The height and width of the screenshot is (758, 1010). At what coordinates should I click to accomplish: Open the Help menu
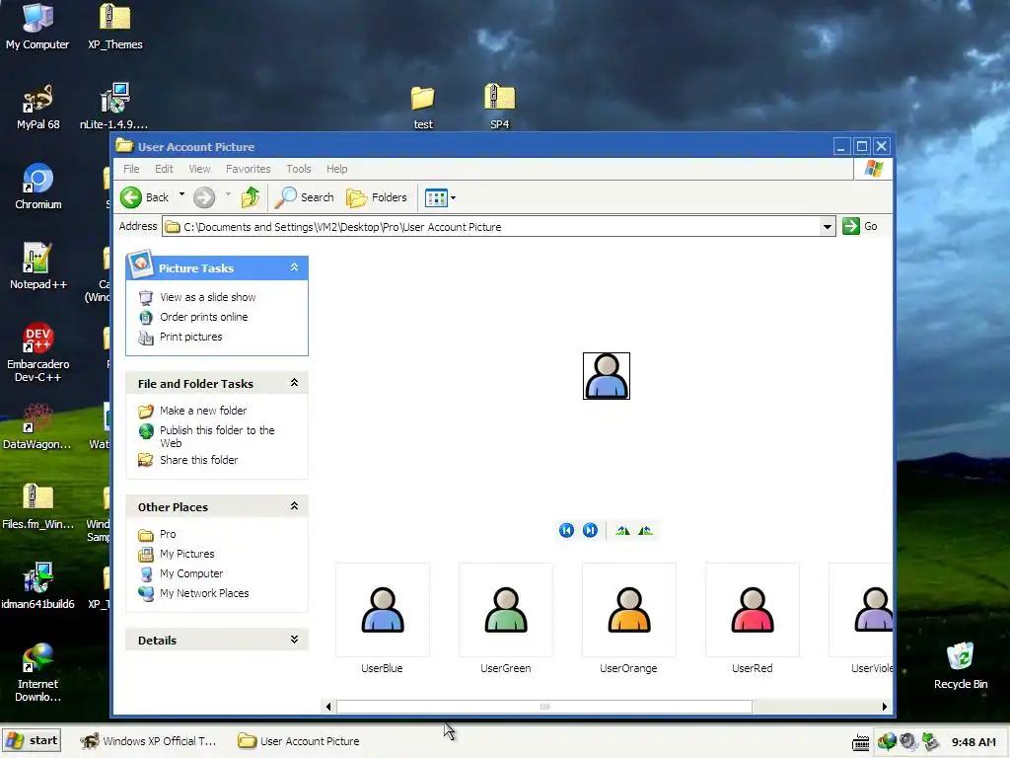pyautogui.click(x=336, y=169)
